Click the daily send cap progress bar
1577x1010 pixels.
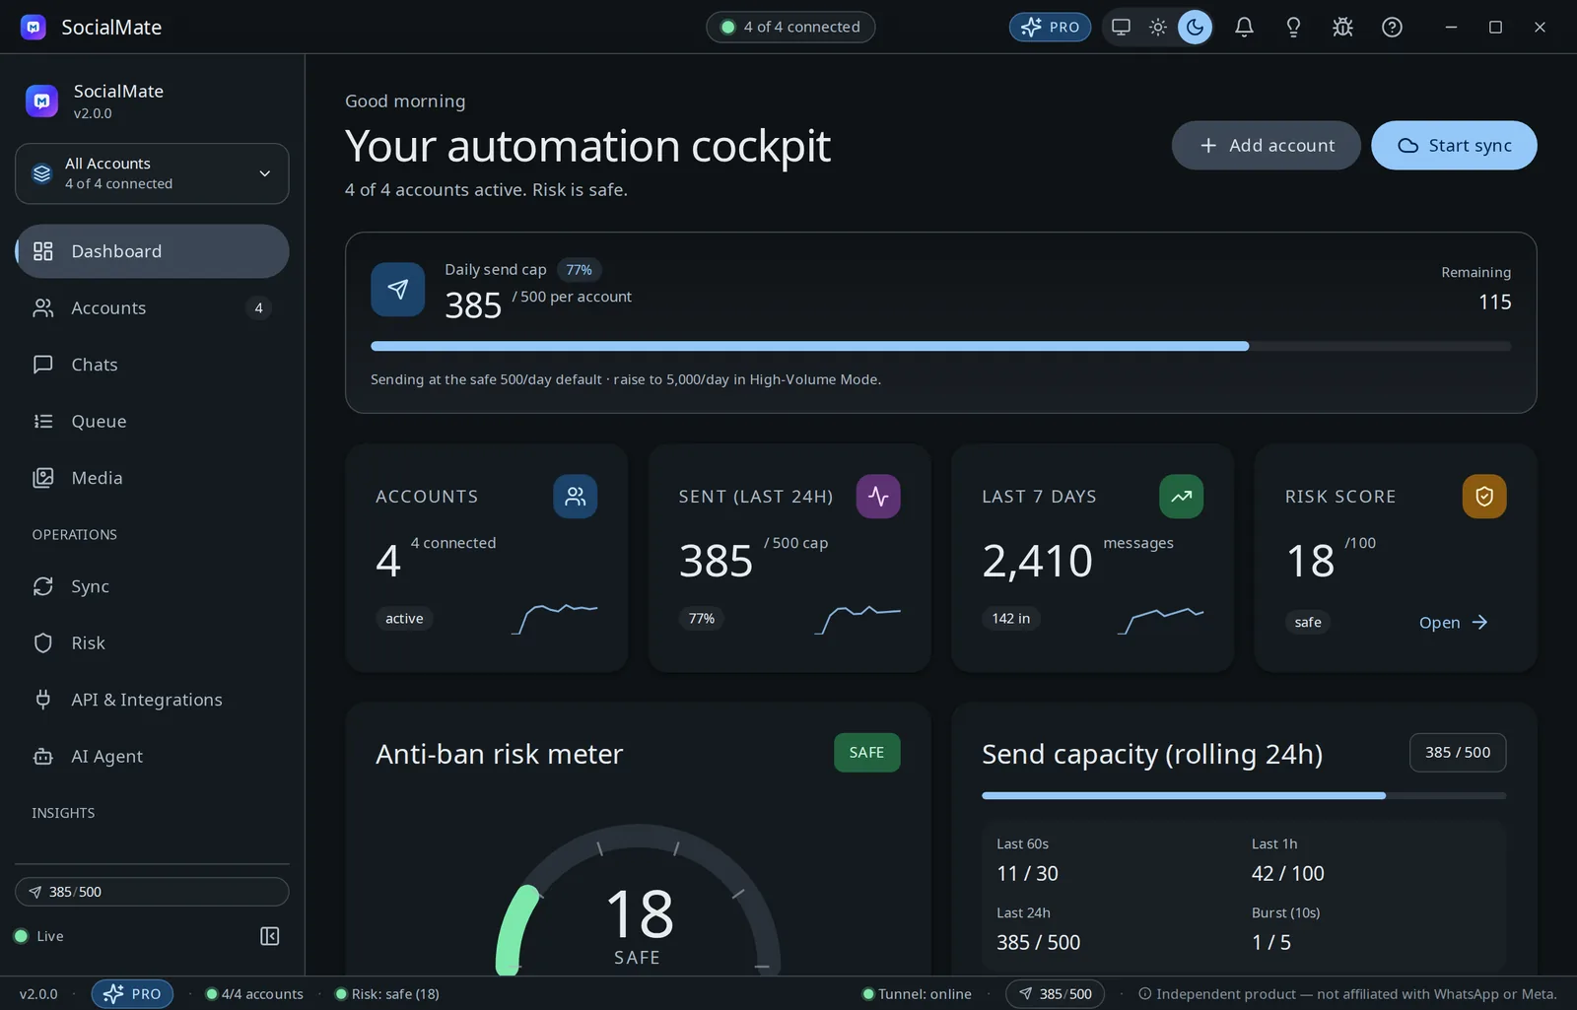[940, 346]
